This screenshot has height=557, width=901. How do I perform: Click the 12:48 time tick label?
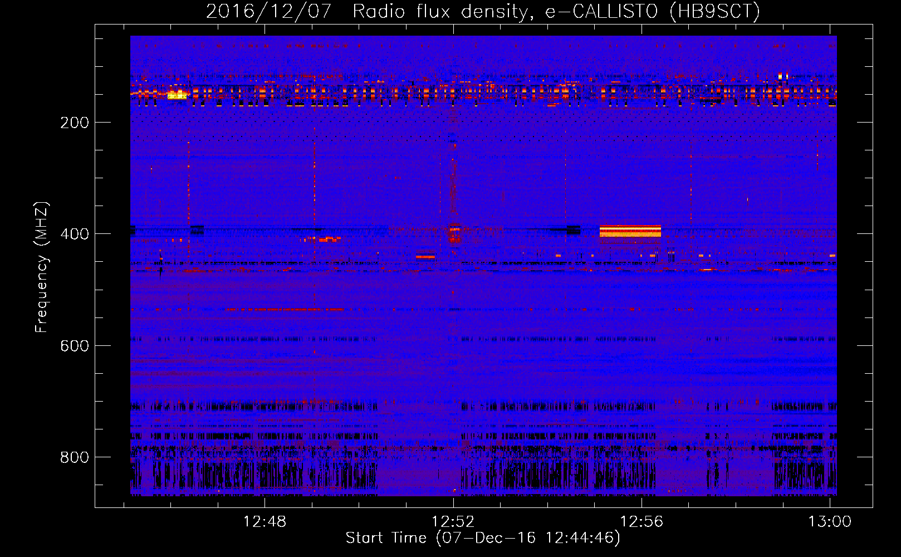(x=265, y=521)
